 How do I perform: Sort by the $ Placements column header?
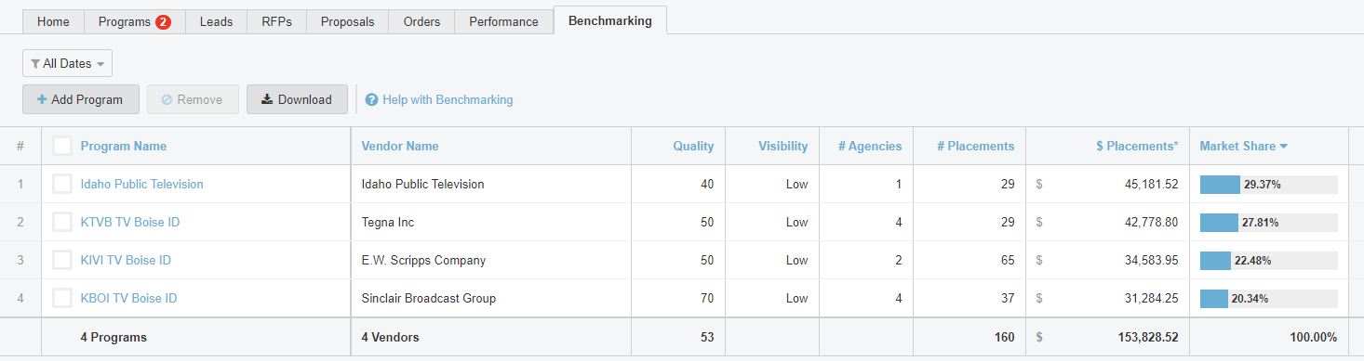1137,146
